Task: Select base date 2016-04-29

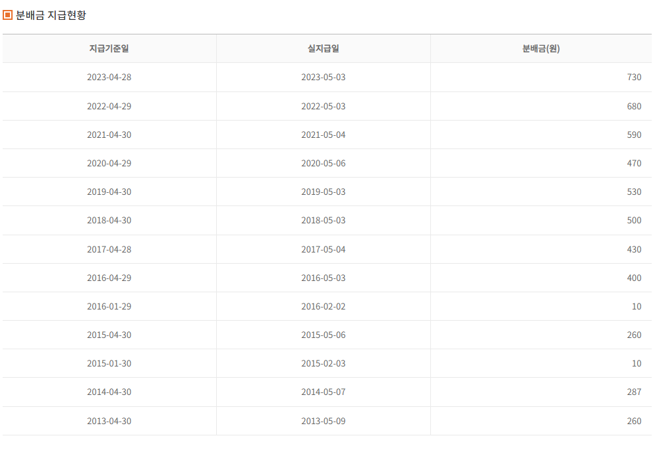Action: (x=109, y=278)
